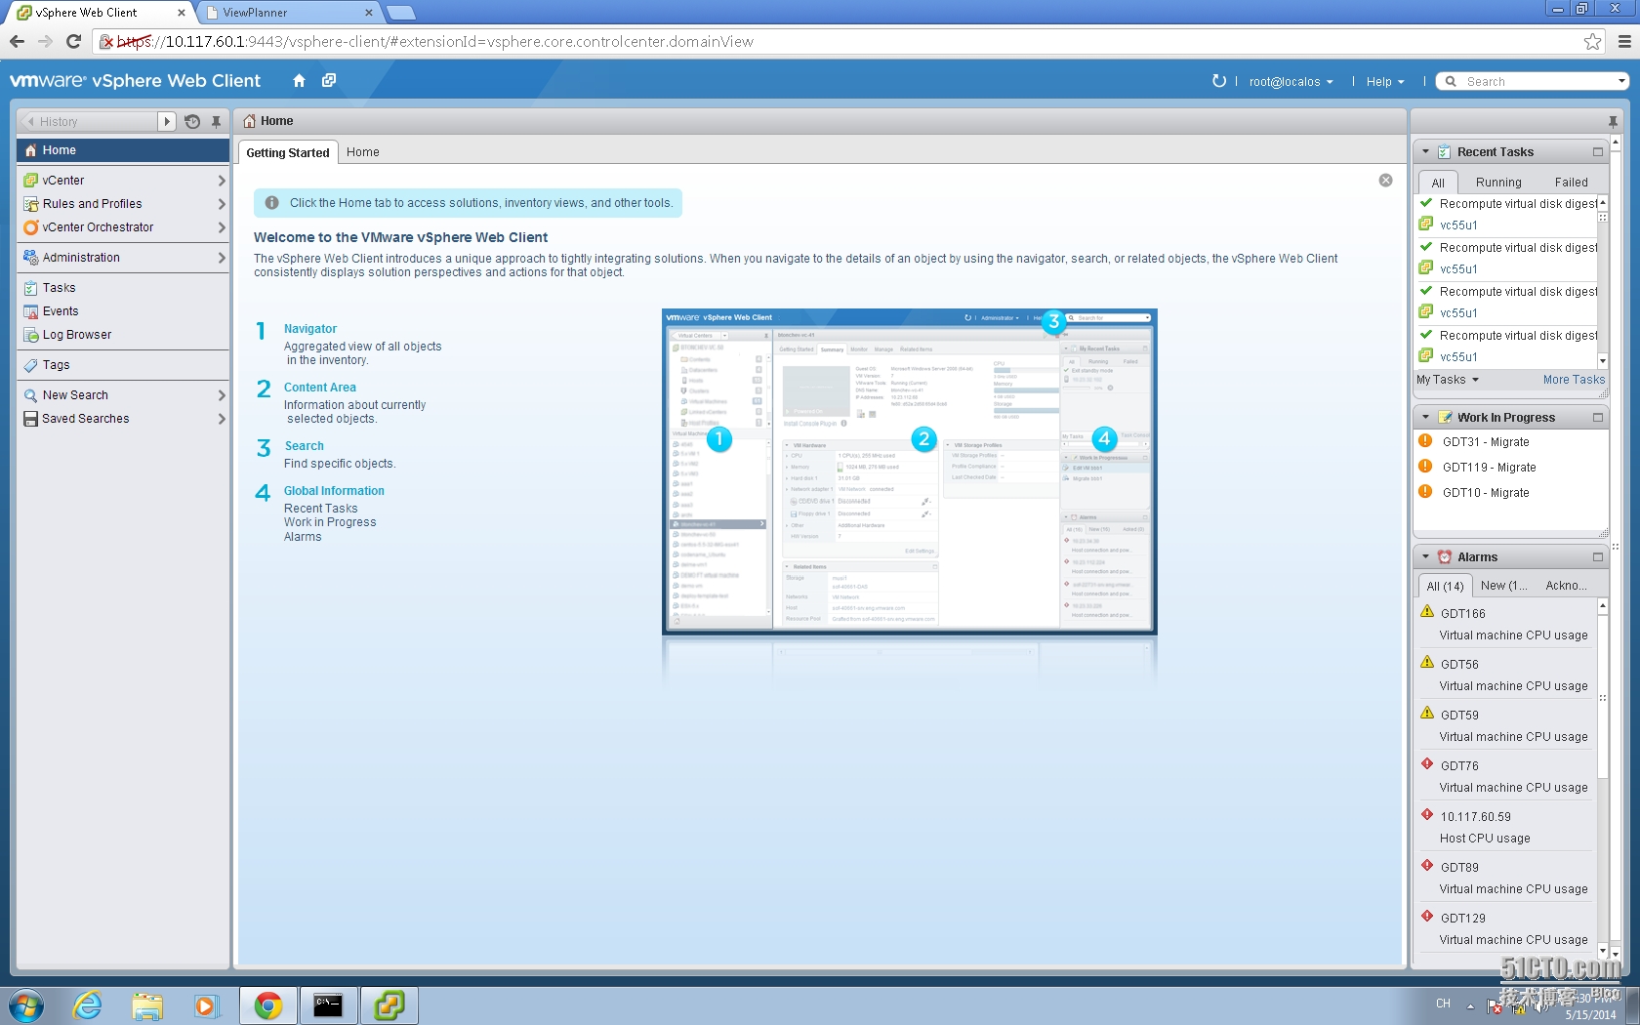1640x1025 pixels.
Task: Click the Administration icon
Action: (30, 258)
